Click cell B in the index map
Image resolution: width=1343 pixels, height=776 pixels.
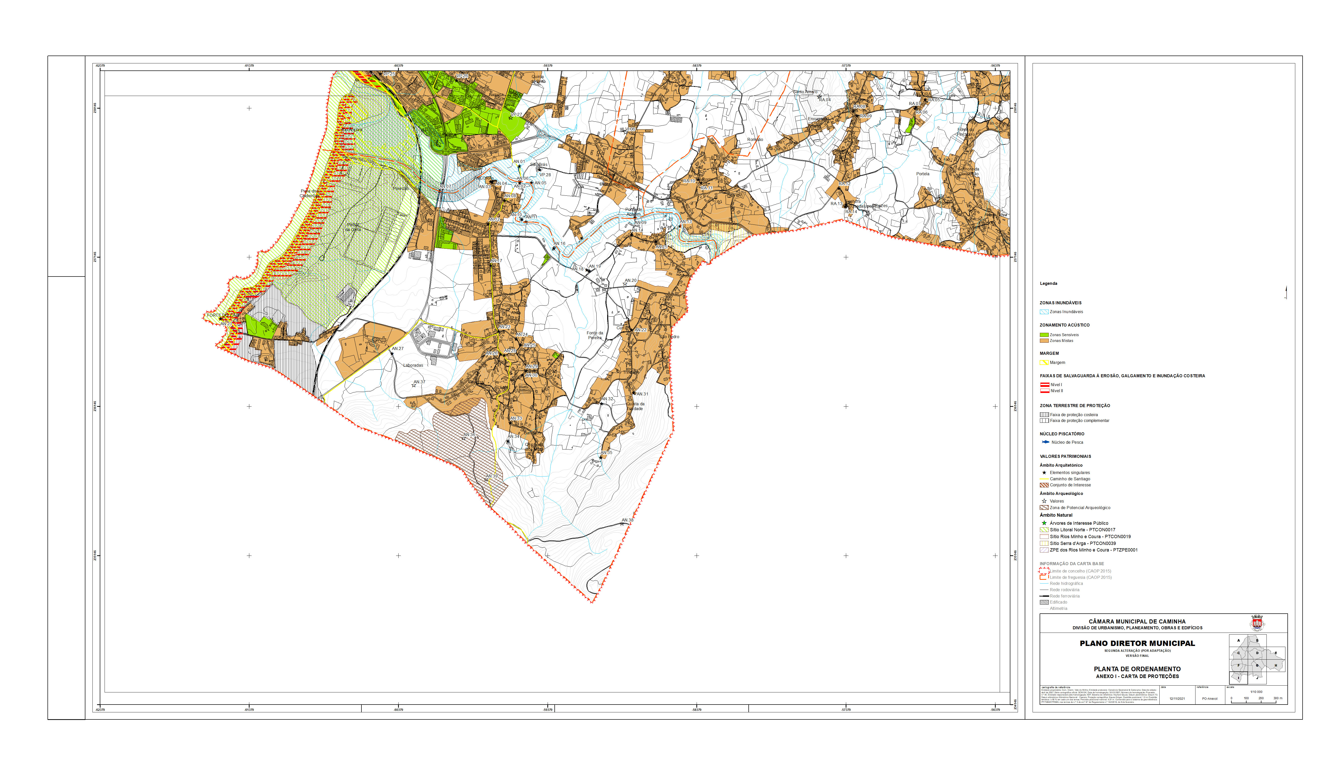tap(1257, 641)
